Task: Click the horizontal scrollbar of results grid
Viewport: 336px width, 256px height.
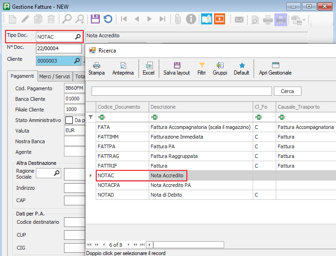Action: click(x=189, y=244)
